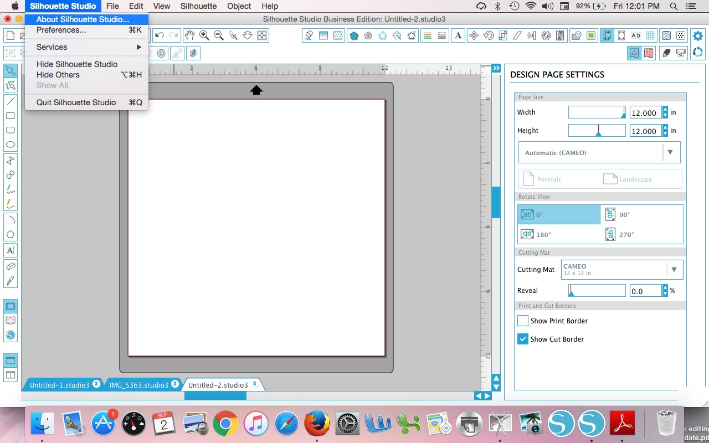
Task: Open the Fill Color window icon
Action: point(309,36)
